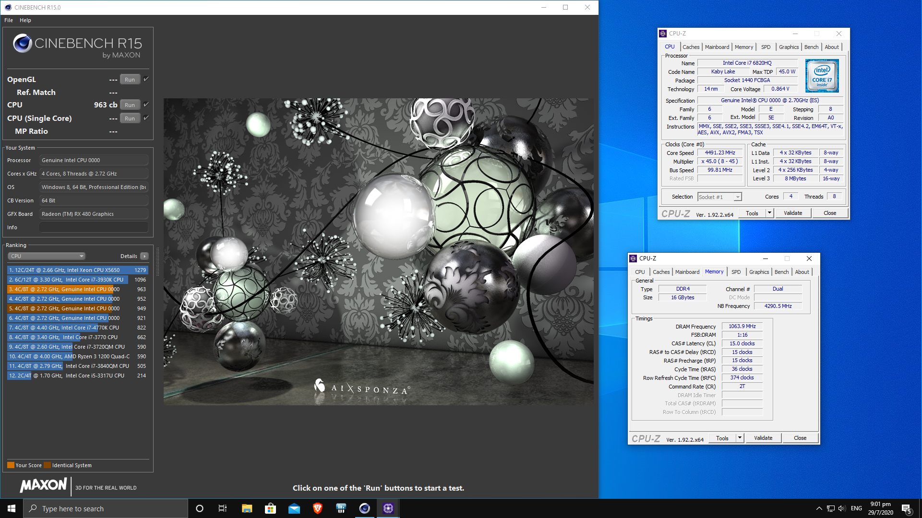Switch to Caches tab in top CPU-Z
This screenshot has width=922, height=518.
[x=691, y=47]
